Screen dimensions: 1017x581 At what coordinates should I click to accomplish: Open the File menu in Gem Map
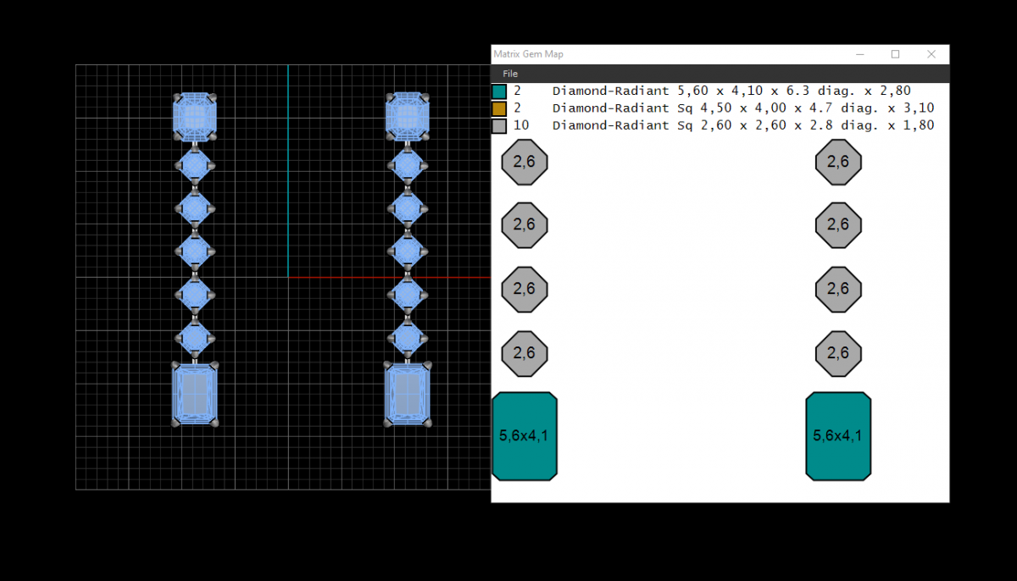tap(509, 74)
